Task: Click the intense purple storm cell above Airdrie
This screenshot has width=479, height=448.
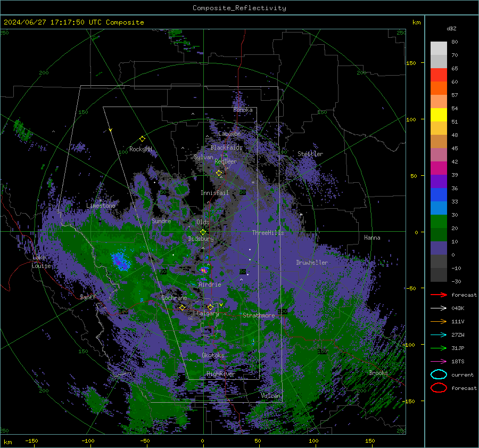Action: [204, 270]
